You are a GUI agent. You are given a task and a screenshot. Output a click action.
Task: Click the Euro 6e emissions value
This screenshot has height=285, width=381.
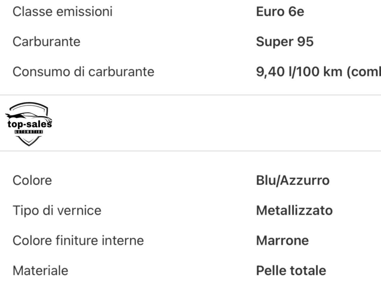[280, 12]
